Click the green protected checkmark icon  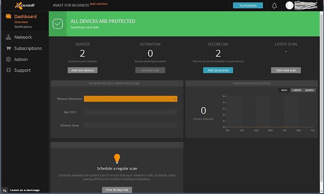click(58, 24)
